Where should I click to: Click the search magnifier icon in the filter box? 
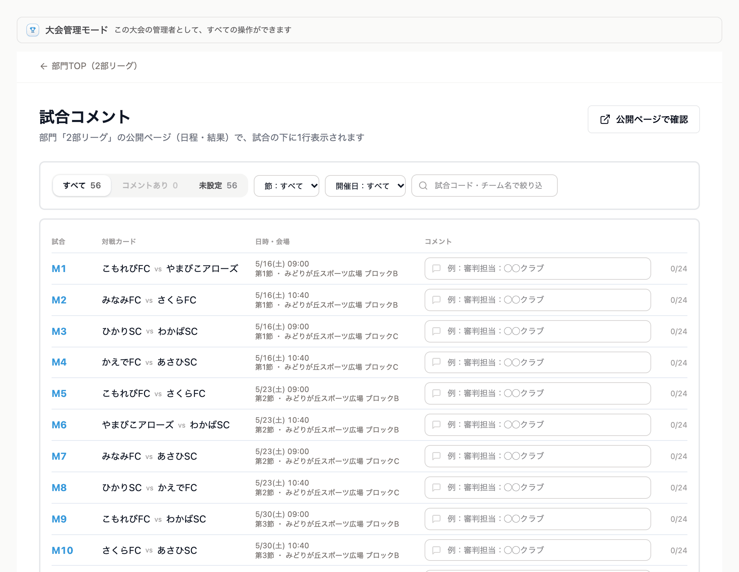(423, 186)
